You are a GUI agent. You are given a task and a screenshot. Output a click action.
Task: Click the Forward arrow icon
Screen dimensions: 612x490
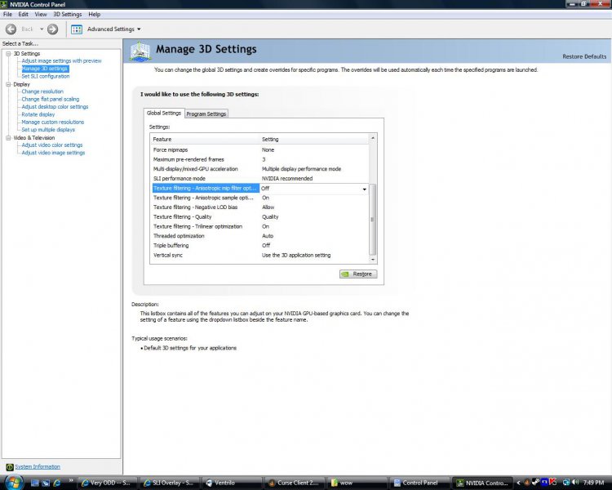52,29
